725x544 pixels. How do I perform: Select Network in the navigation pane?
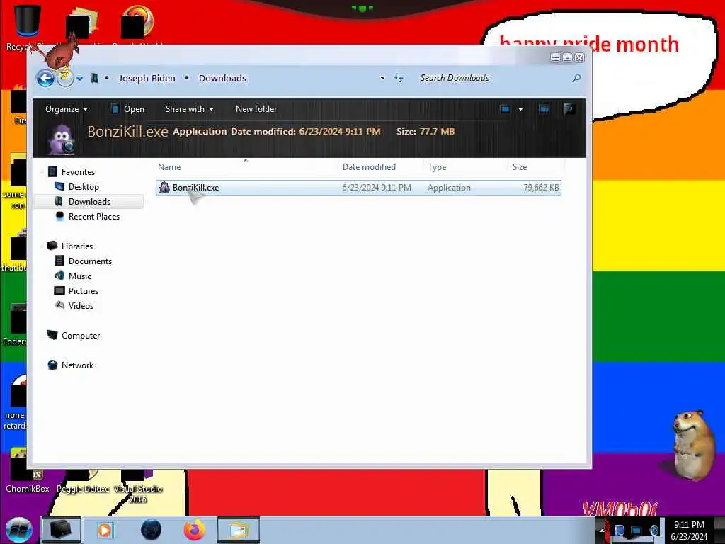coord(77,365)
